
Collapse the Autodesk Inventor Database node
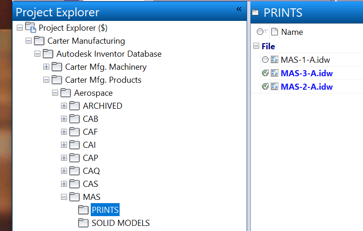coord(38,54)
